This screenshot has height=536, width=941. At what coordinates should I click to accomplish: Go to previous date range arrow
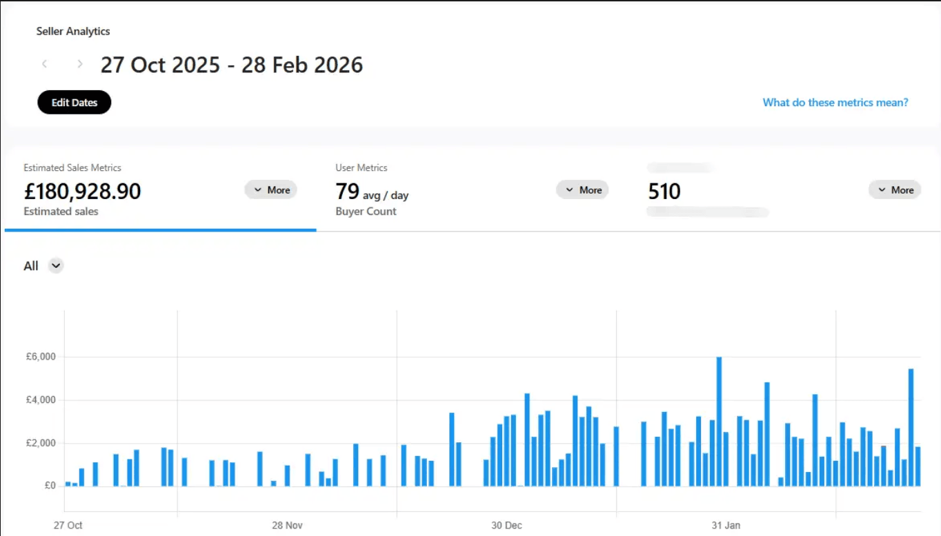pos(44,64)
